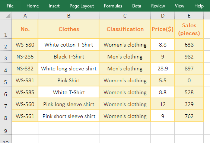210x143 pixels.
Task: Select sales cell 638
Action: coord(189,45)
